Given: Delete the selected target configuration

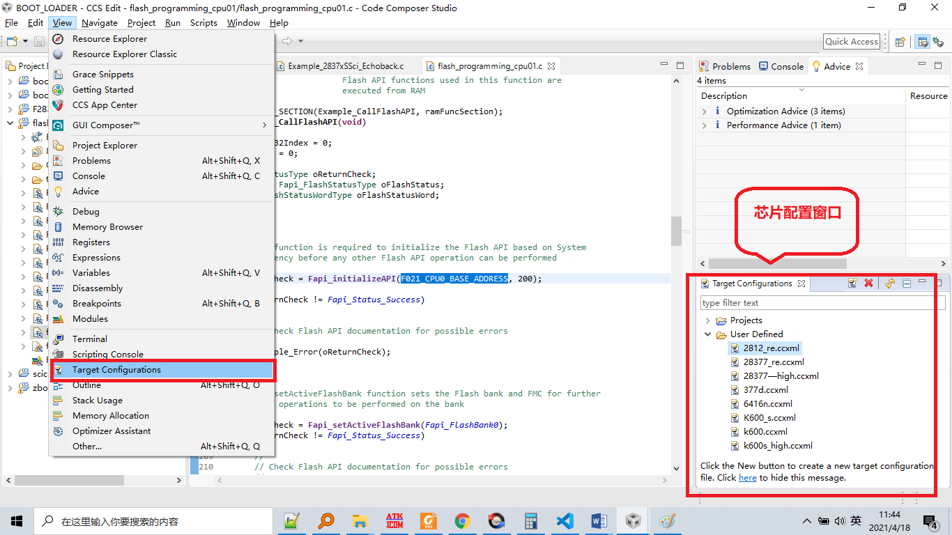Looking at the screenshot, I should click(868, 284).
